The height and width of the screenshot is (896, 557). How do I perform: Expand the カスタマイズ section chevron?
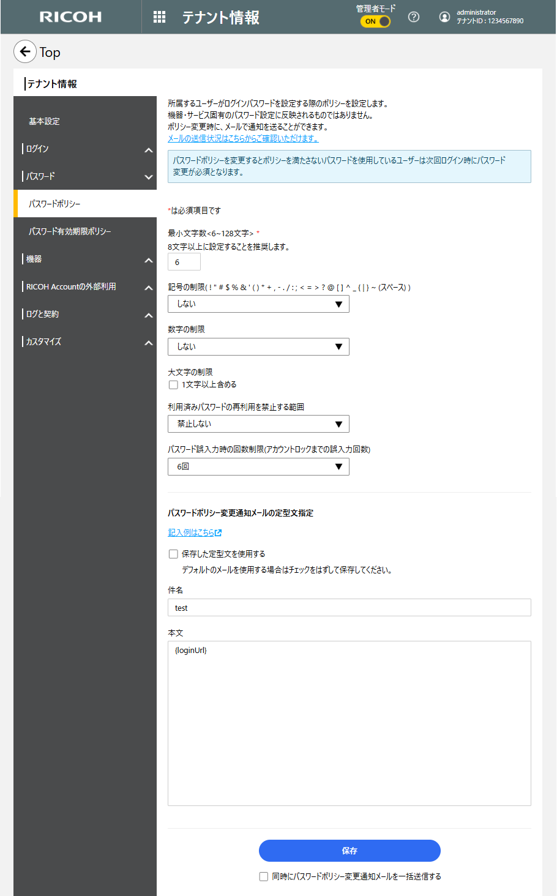149,343
